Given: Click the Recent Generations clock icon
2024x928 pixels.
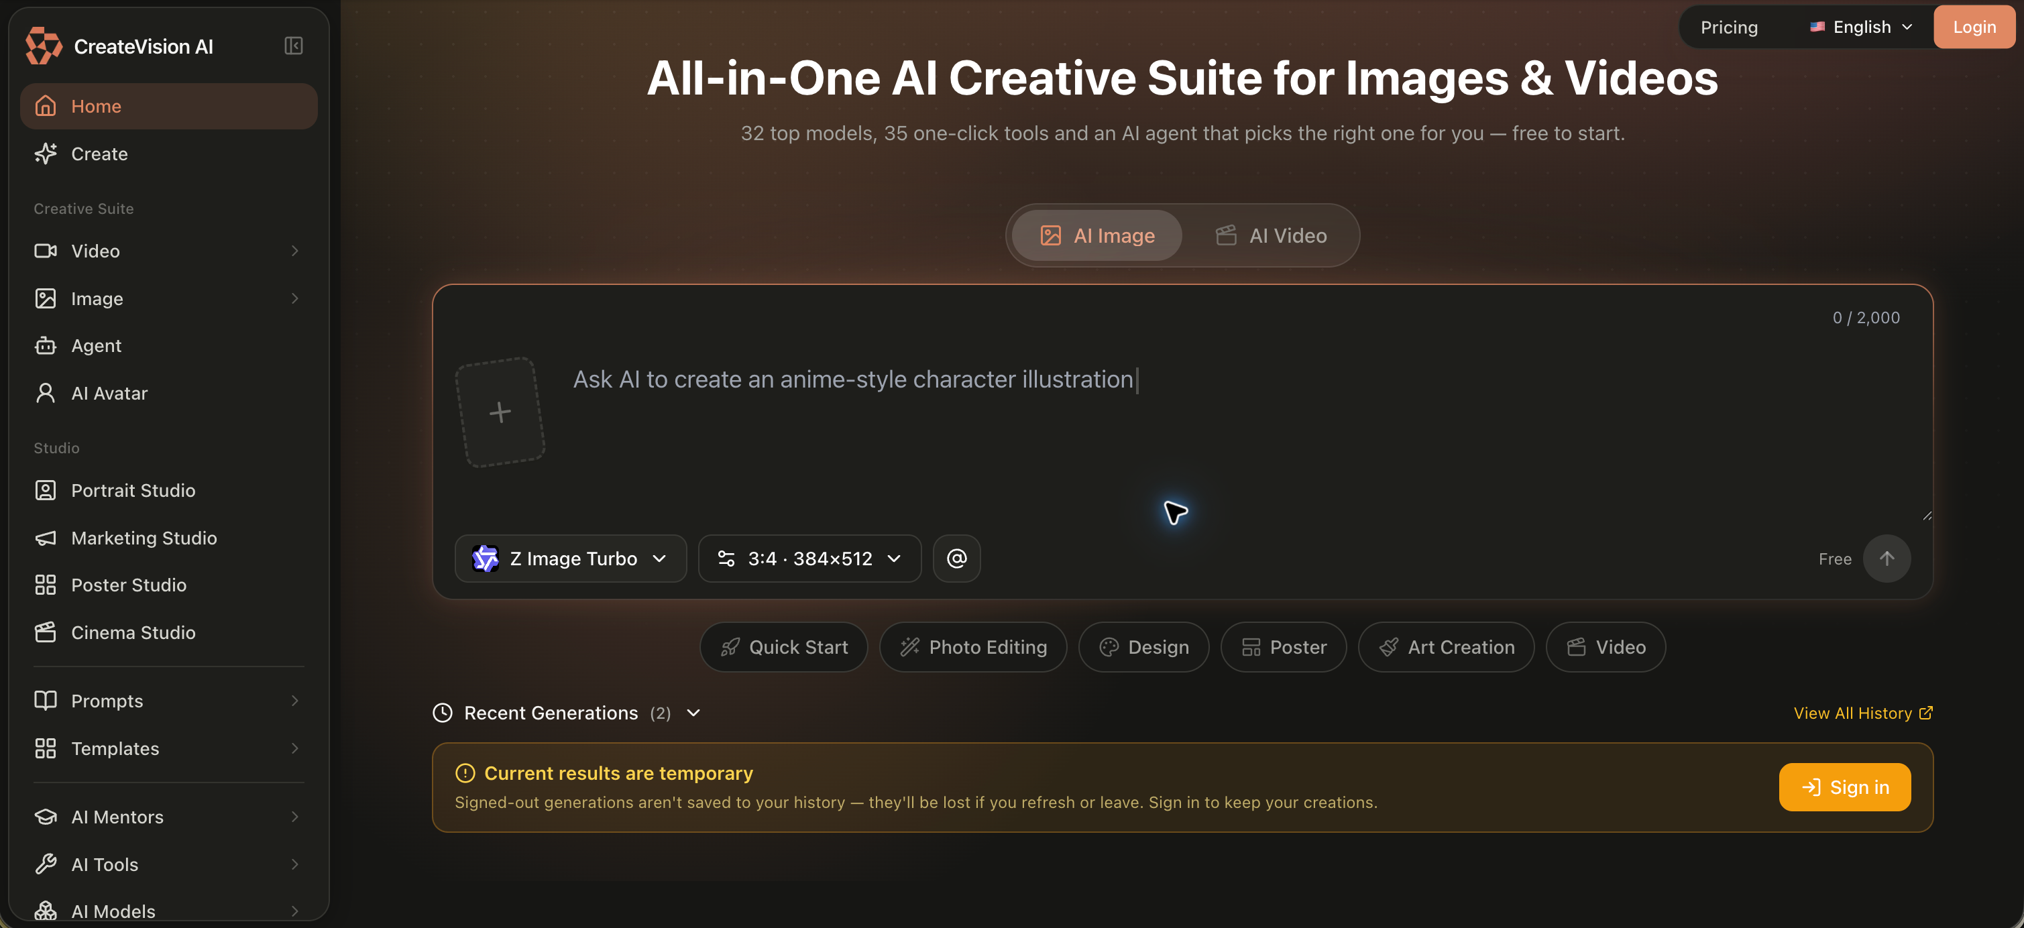Looking at the screenshot, I should point(443,713).
